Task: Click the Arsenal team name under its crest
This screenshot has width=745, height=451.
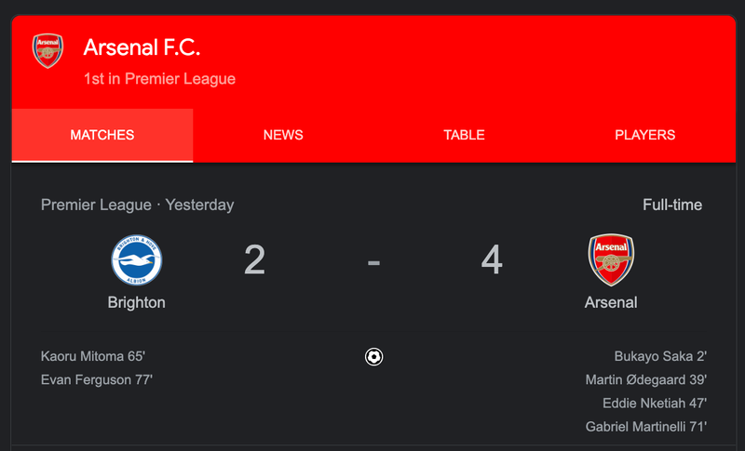Action: click(x=611, y=302)
